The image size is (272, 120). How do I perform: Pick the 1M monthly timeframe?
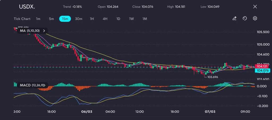pyautogui.click(x=145, y=19)
